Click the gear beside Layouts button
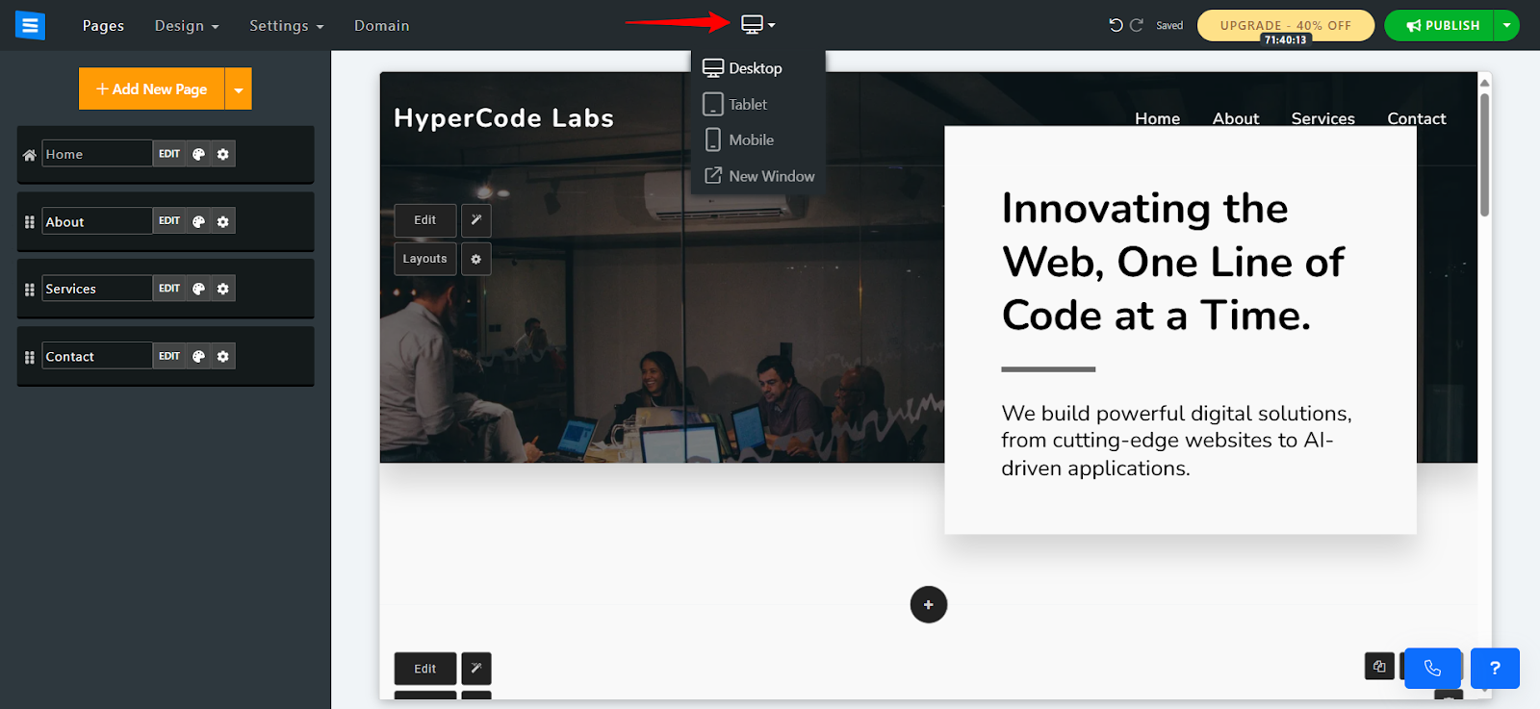 point(476,259)
